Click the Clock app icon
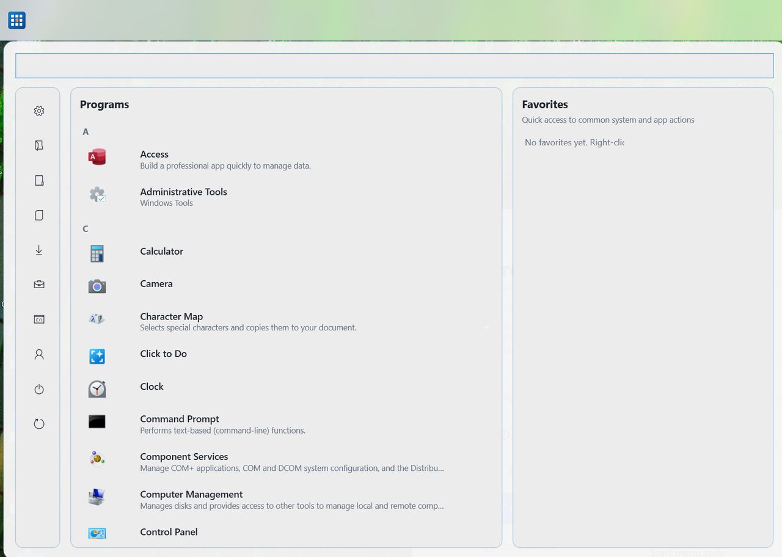Viewport: 782px width, 557px height. 97,389
